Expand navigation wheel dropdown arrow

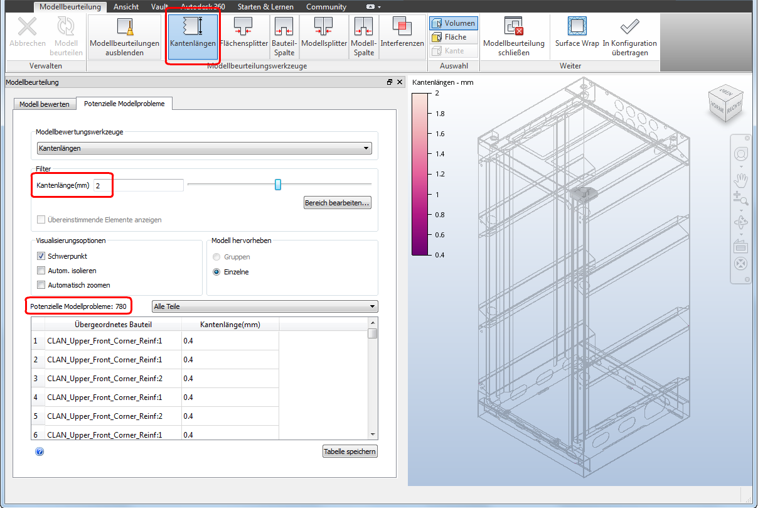click(x=741, y=166)
